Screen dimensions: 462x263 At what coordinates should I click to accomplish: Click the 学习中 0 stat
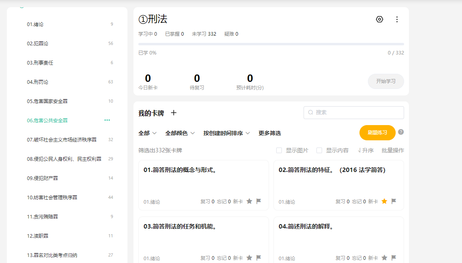(148, 34)
